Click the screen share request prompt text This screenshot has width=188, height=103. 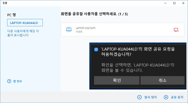tap(138, 52)
